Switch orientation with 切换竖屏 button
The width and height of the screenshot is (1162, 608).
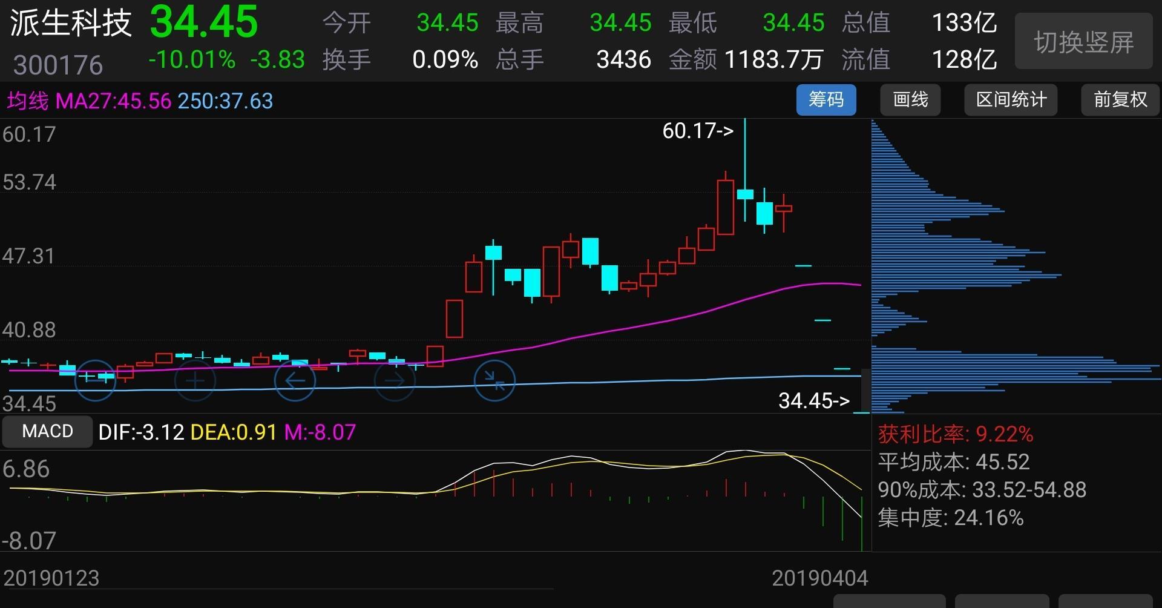[1083, 42]
